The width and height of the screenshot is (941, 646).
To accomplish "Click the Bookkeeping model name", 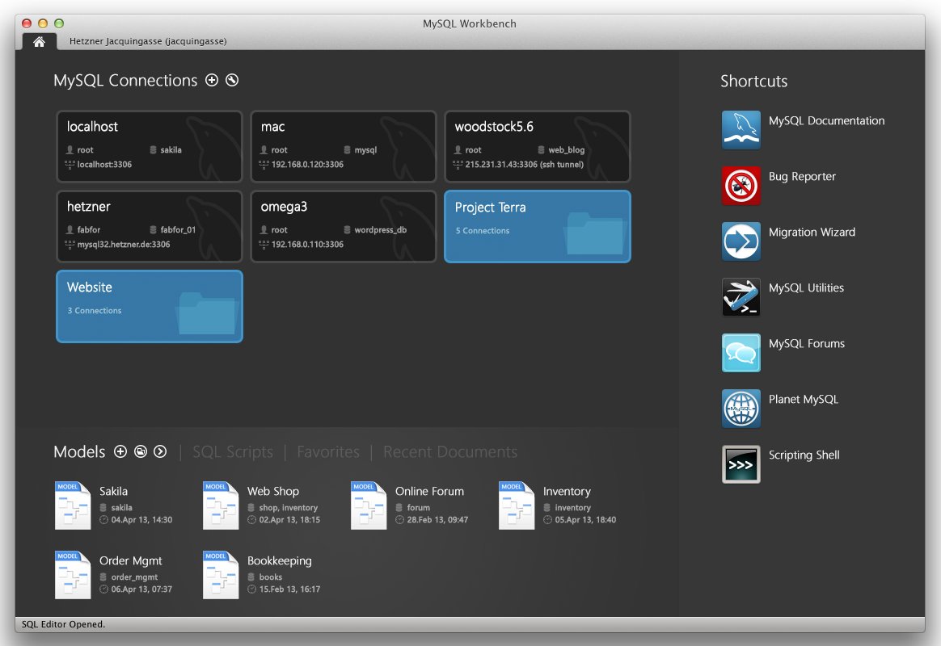I will (x=280, y=561).
